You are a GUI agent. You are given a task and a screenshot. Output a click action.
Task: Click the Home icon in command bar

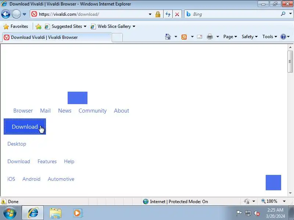tap(168, 37)
